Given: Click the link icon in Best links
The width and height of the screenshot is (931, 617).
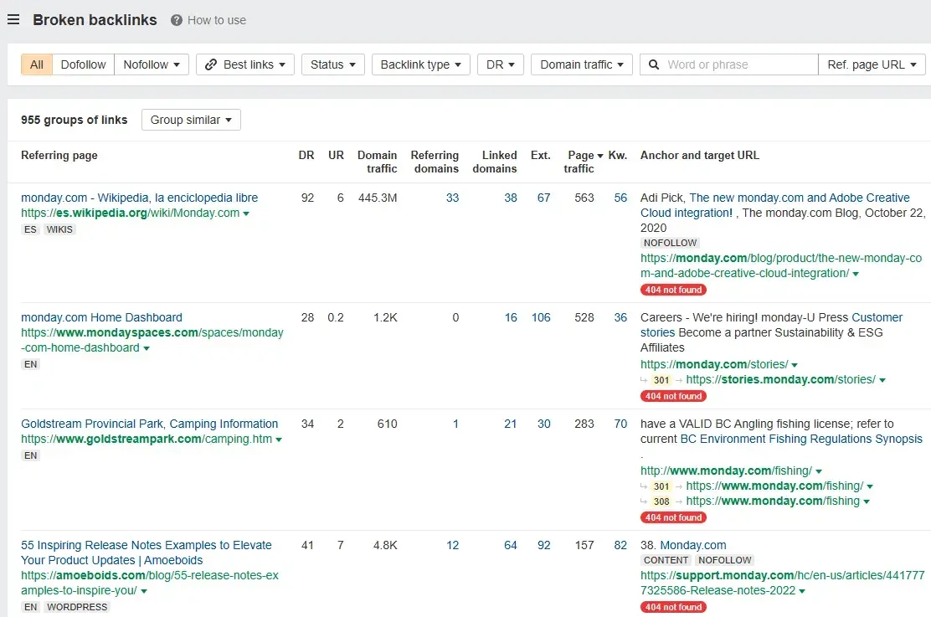Looking at the screenshot, I should click(x=211, y=64).
